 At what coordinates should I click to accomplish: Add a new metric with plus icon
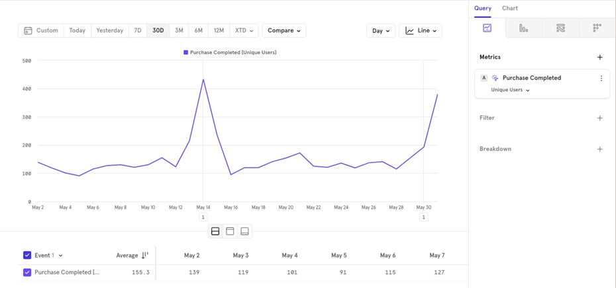599,57
